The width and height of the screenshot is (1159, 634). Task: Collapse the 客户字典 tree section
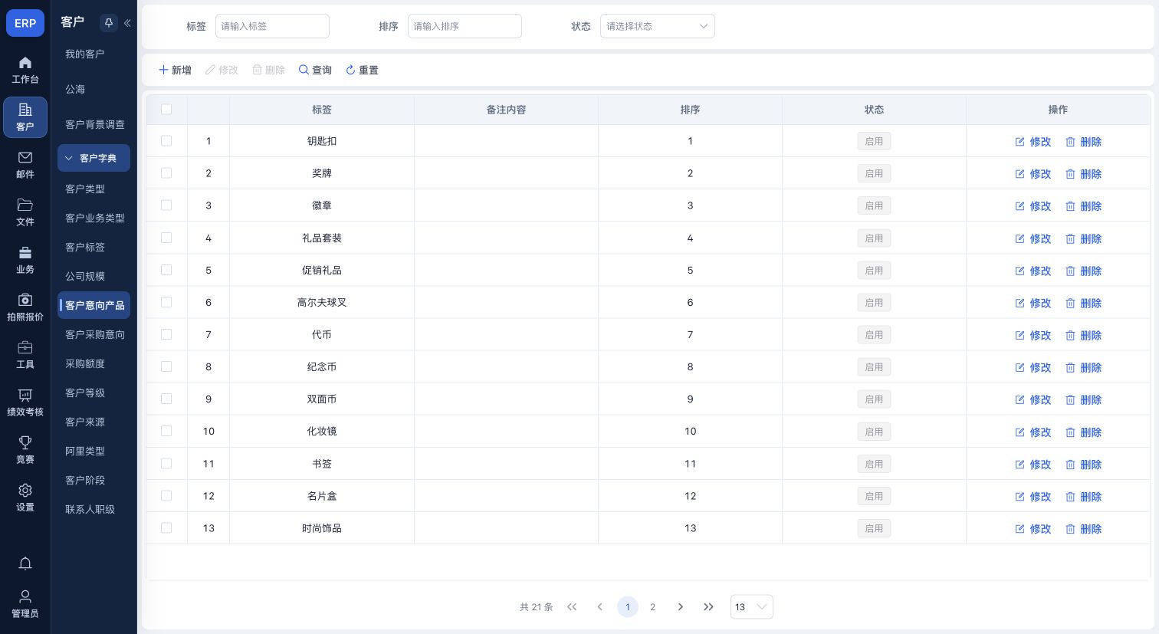pos(94,158)
